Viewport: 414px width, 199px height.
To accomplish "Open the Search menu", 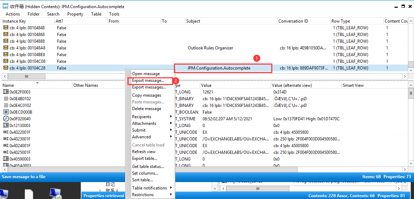I will tap(53, 14).
